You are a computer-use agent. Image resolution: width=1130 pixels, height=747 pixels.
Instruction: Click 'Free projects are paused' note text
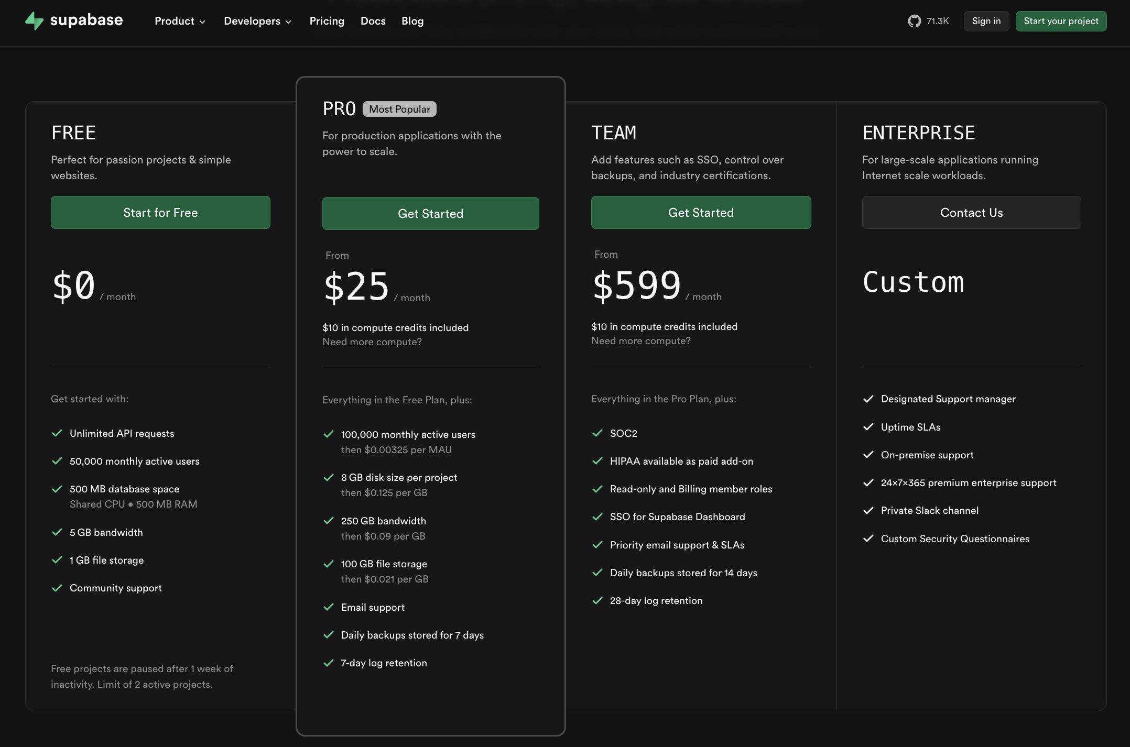(x=142, y=676)
